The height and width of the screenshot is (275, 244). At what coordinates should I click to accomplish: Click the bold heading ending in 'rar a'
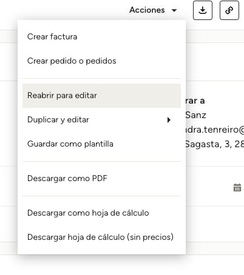coord(195,101)
